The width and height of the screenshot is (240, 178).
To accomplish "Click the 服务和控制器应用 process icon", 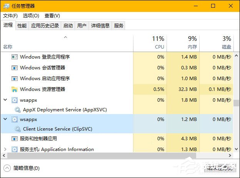I will (x=15, y=139).
